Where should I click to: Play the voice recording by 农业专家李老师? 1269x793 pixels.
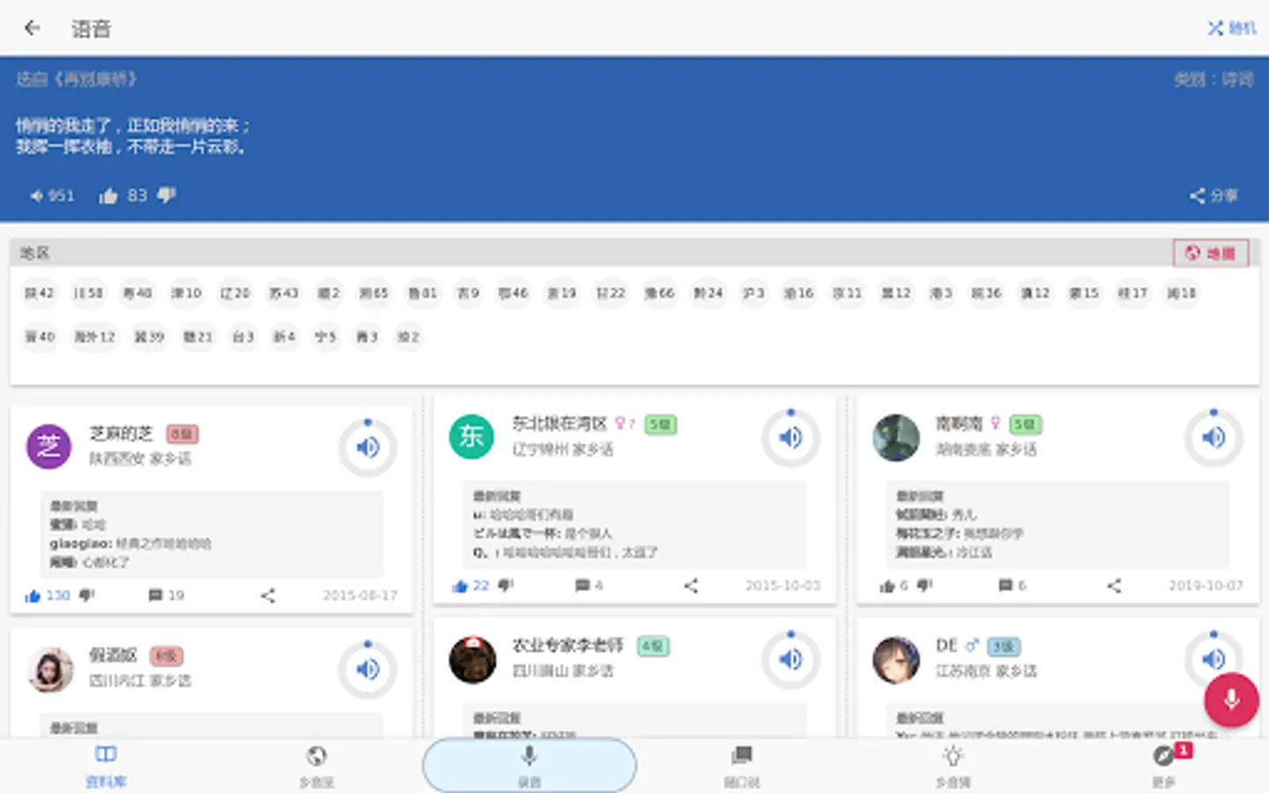[790, 659]
